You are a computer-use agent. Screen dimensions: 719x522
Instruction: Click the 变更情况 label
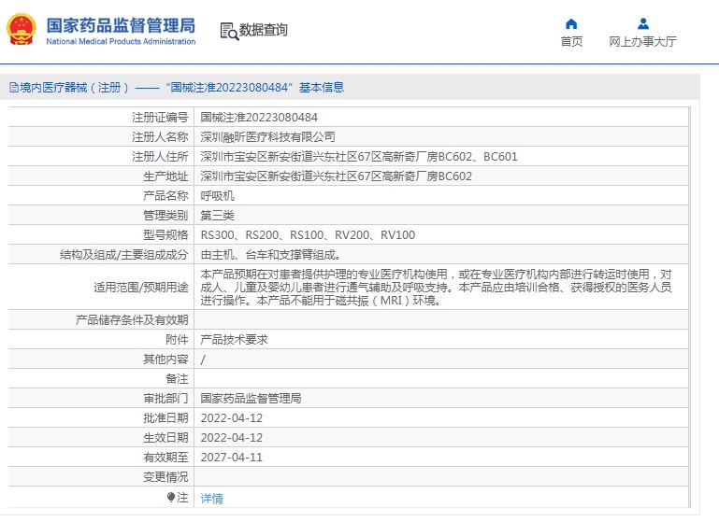tap(165, 477)
